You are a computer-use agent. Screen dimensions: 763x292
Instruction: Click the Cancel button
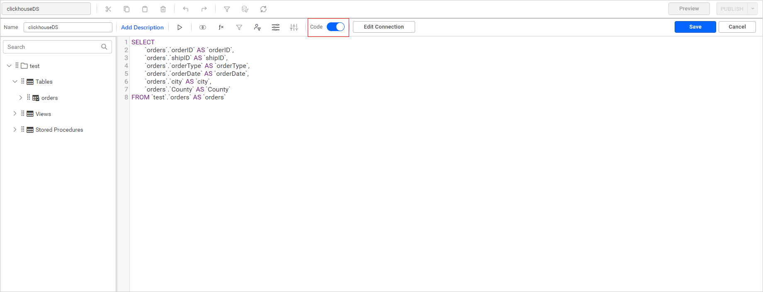point(737,27)
